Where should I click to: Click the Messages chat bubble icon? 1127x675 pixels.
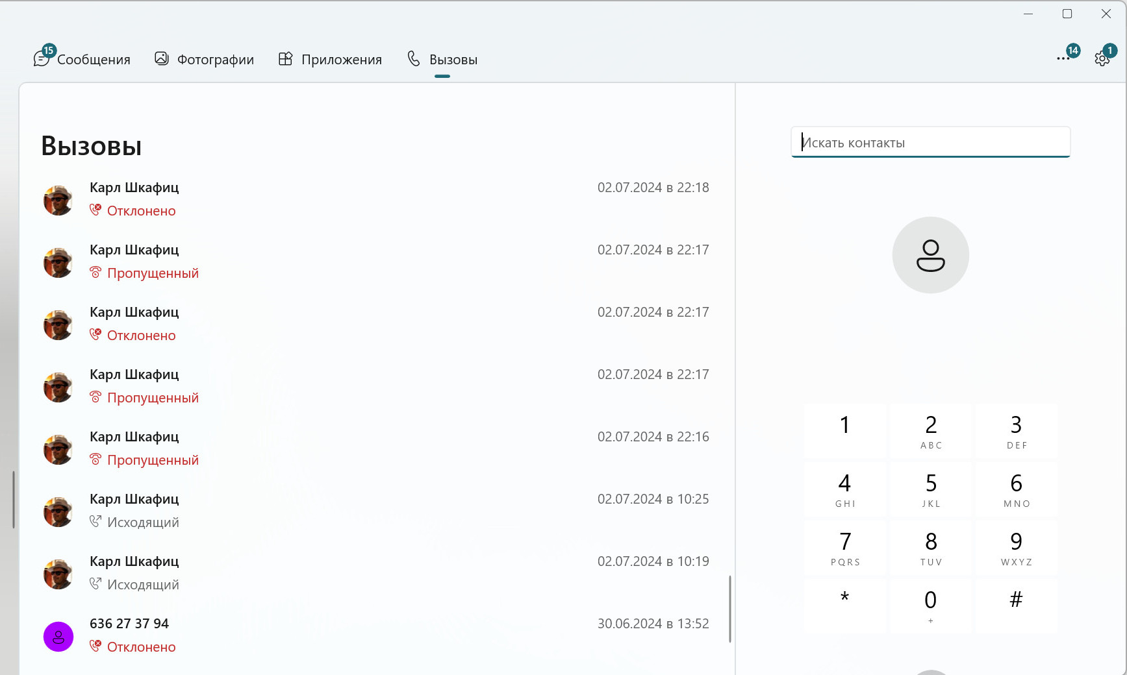point(42,59)
